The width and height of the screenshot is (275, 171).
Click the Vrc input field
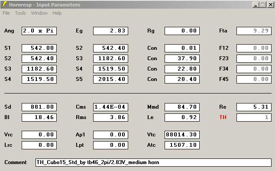(x=39, y=135)
